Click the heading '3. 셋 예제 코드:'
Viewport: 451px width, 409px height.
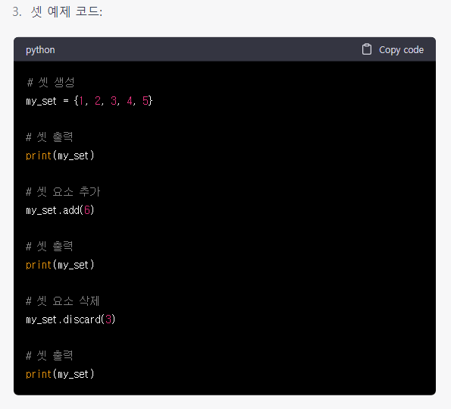point(58,12)
